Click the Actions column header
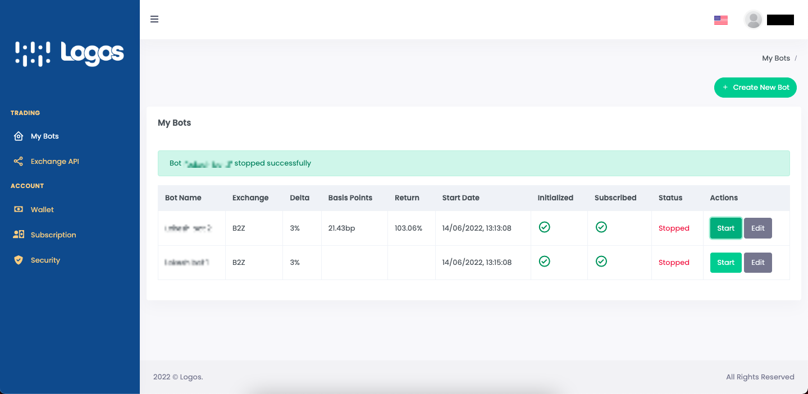Image resolution: width=808 pixels, height=394 pixels. (x=724, y=198)
